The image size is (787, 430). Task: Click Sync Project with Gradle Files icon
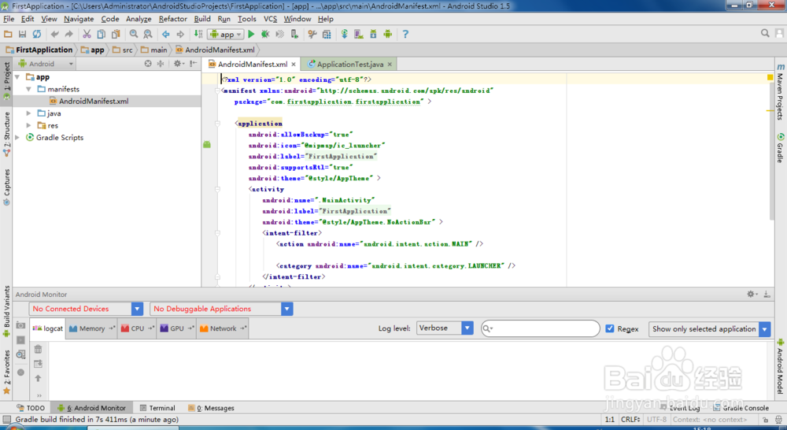click(345, 34)
